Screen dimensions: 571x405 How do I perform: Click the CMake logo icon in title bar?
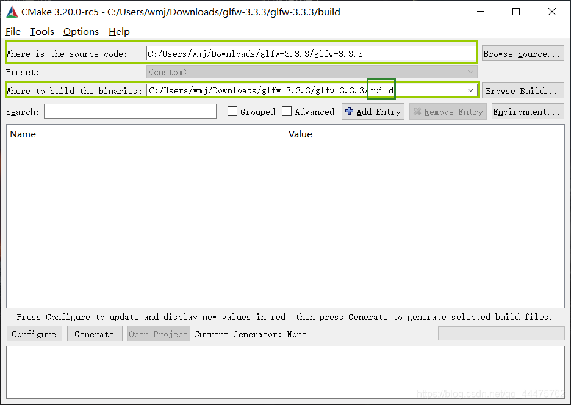pos(12,12)
